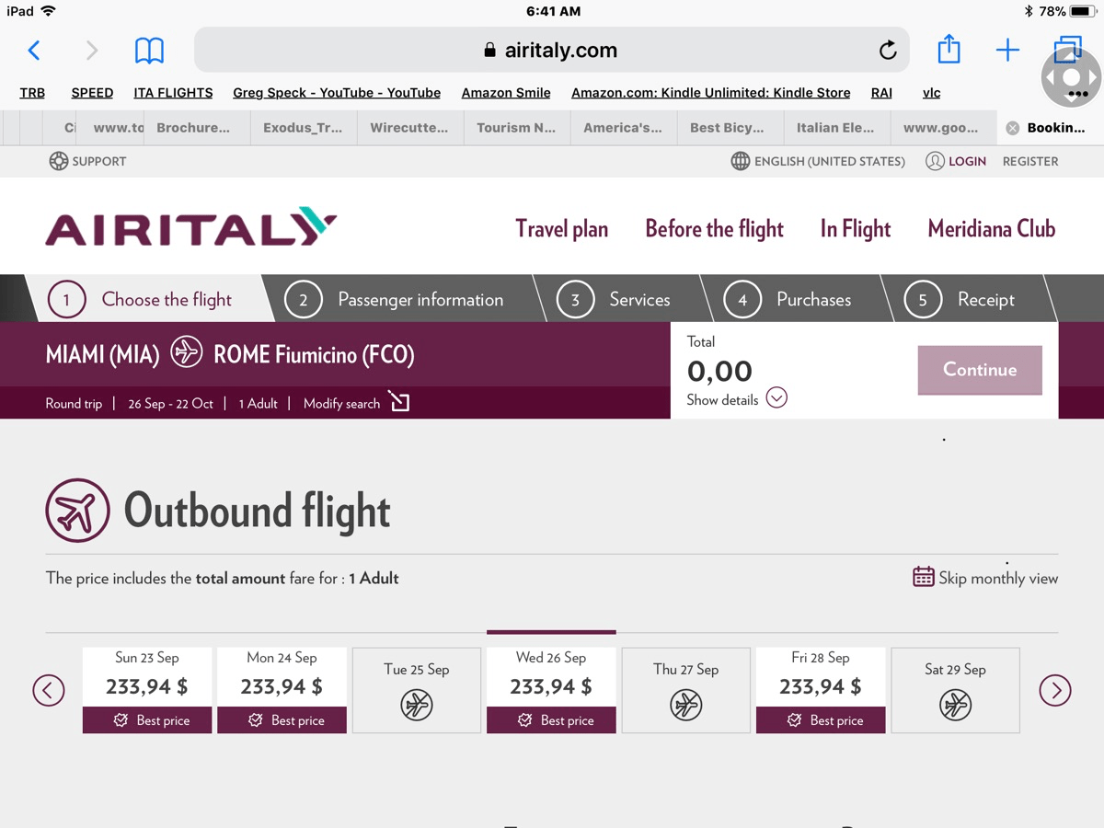
Task: Click the Support lifebuoy icon
Action: tap(59, 161)
